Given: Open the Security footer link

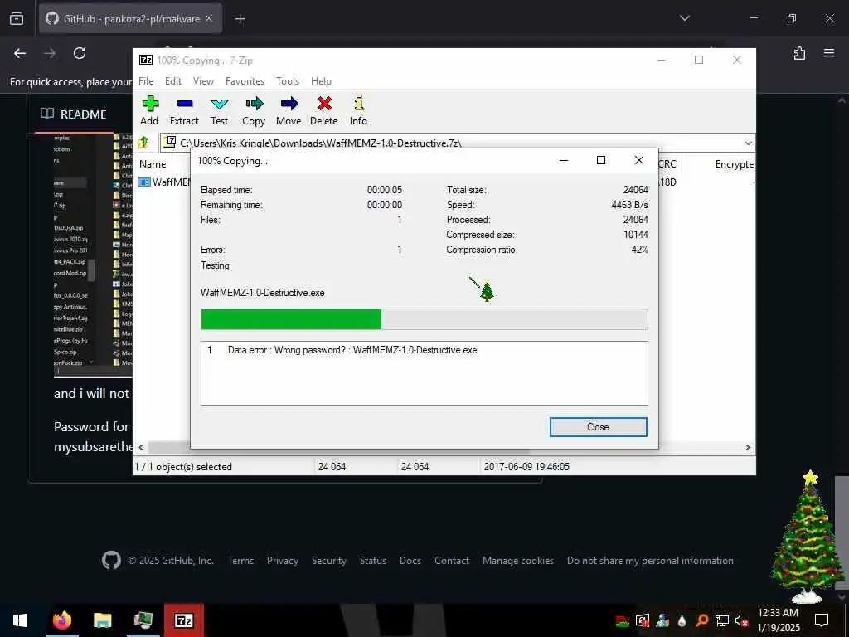Looking at the screenshot, I should (328, 561).
